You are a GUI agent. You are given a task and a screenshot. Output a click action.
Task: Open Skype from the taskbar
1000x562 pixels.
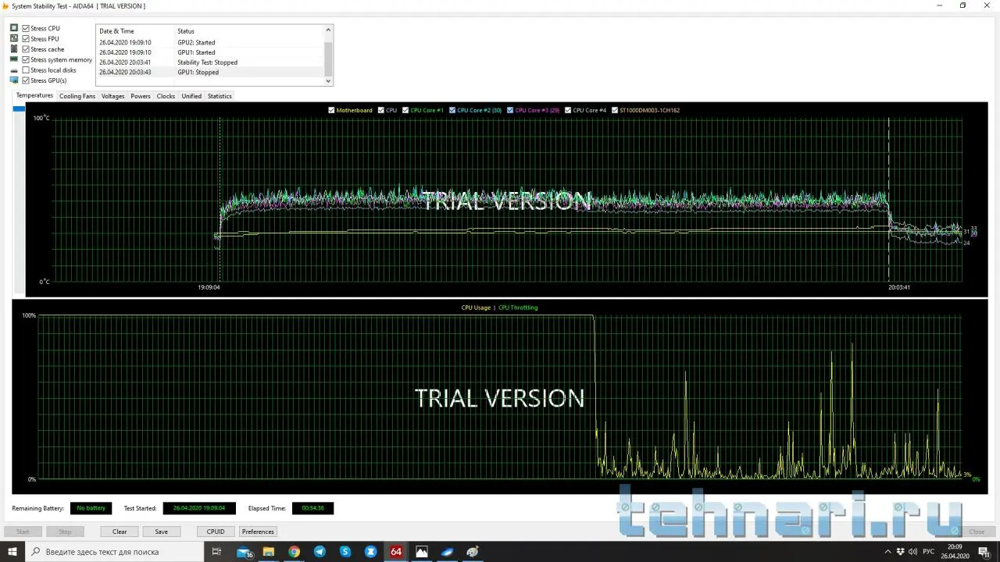[345, 552]
